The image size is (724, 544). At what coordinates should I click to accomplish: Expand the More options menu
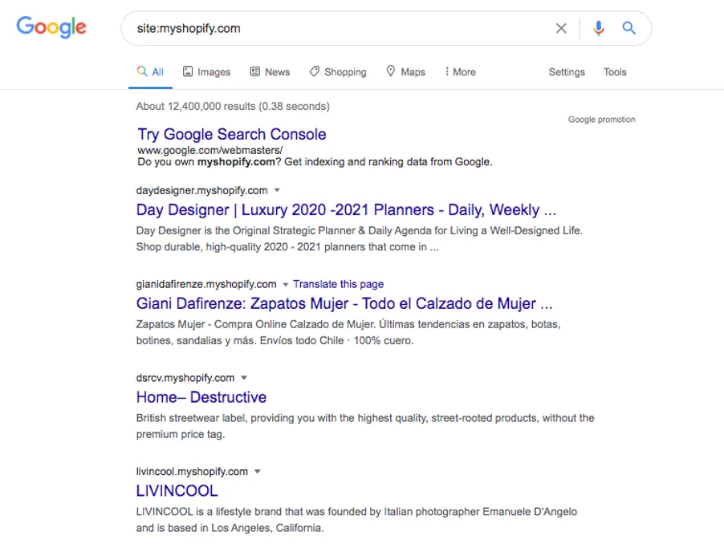click(x=460, y=72)
